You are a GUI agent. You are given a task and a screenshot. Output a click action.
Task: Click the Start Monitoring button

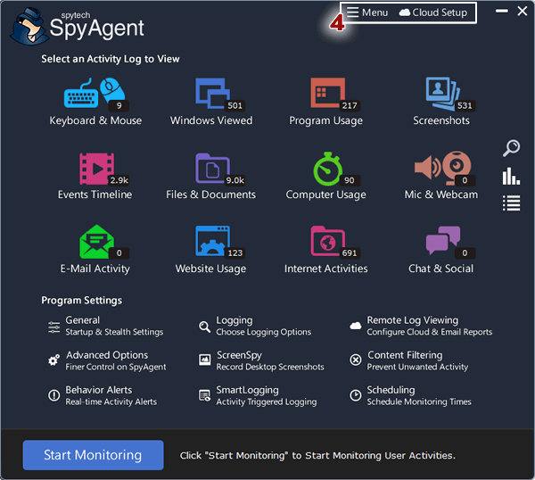click(x=93, y=455)
